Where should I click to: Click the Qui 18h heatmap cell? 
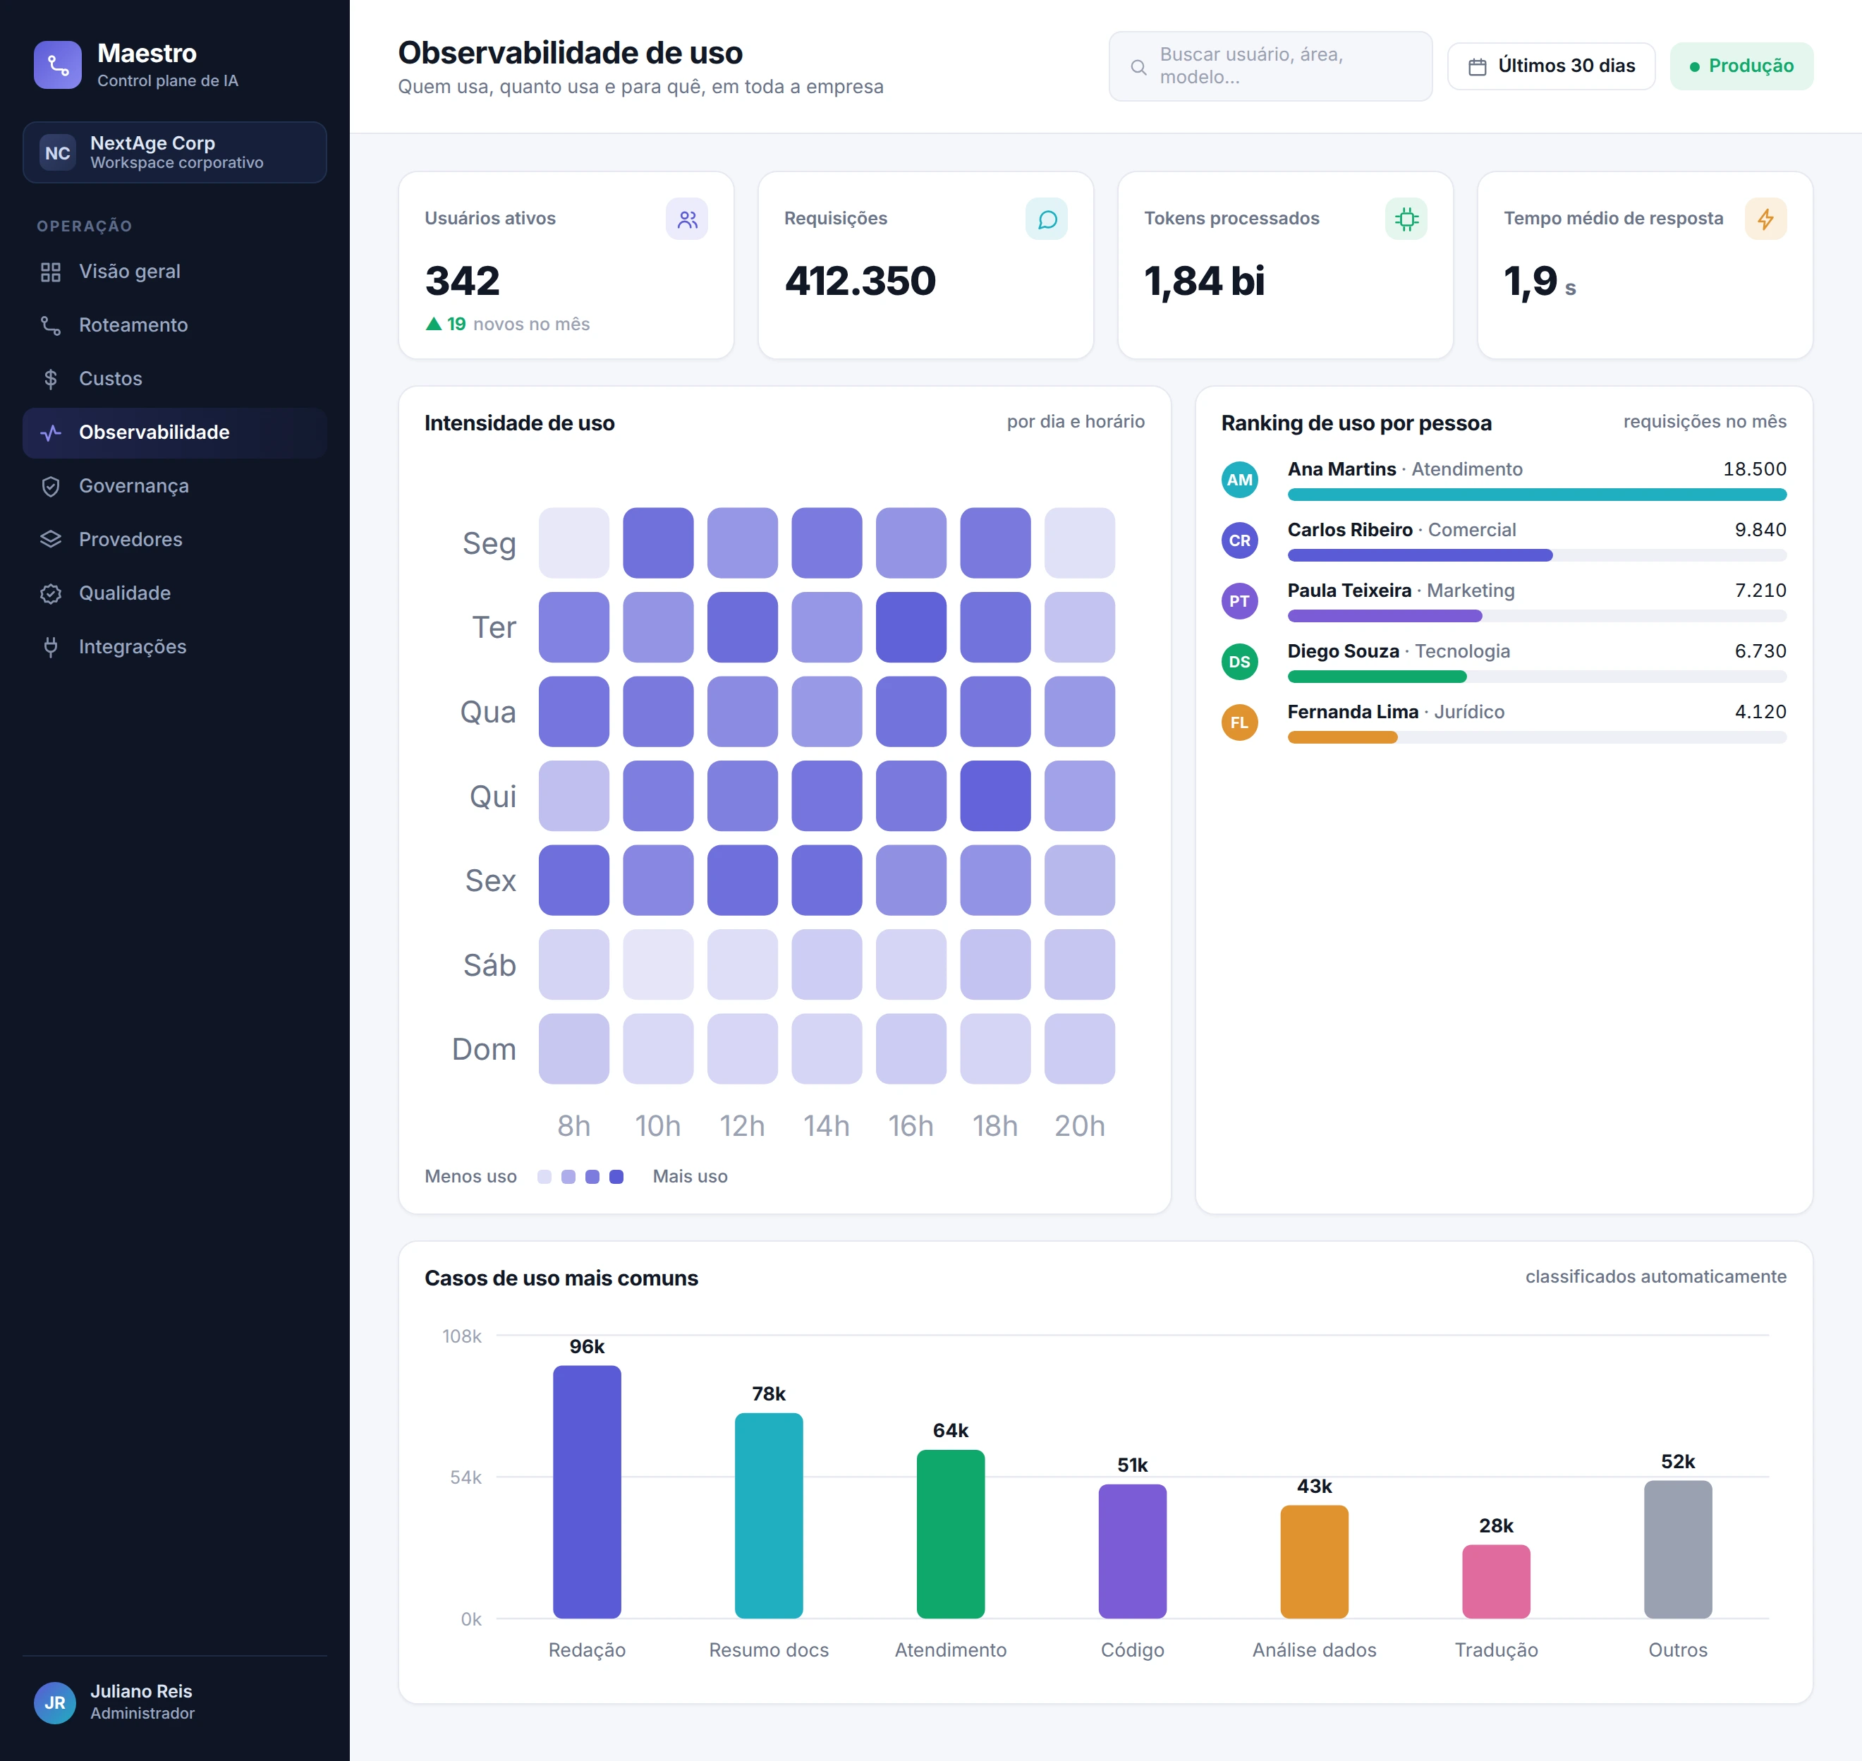click(x=994, y=796)
